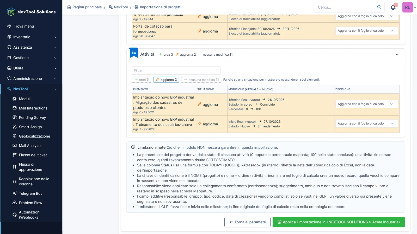
Task: Click Torna ai parametri button
Action: tap(247, 222)
